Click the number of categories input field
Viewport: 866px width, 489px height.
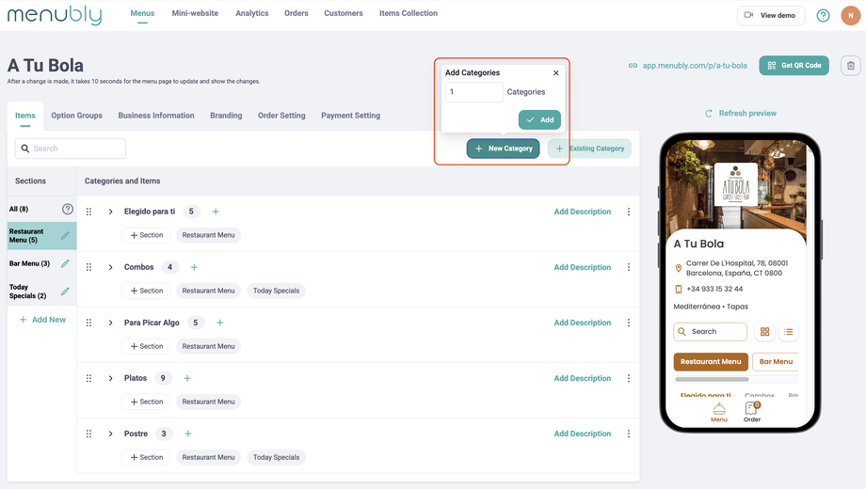point(473,92)
